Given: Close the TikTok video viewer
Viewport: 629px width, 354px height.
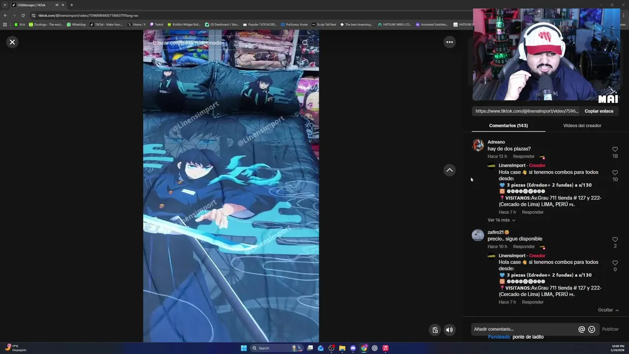Looking at the screenshot, I should (x=12, y=42).
